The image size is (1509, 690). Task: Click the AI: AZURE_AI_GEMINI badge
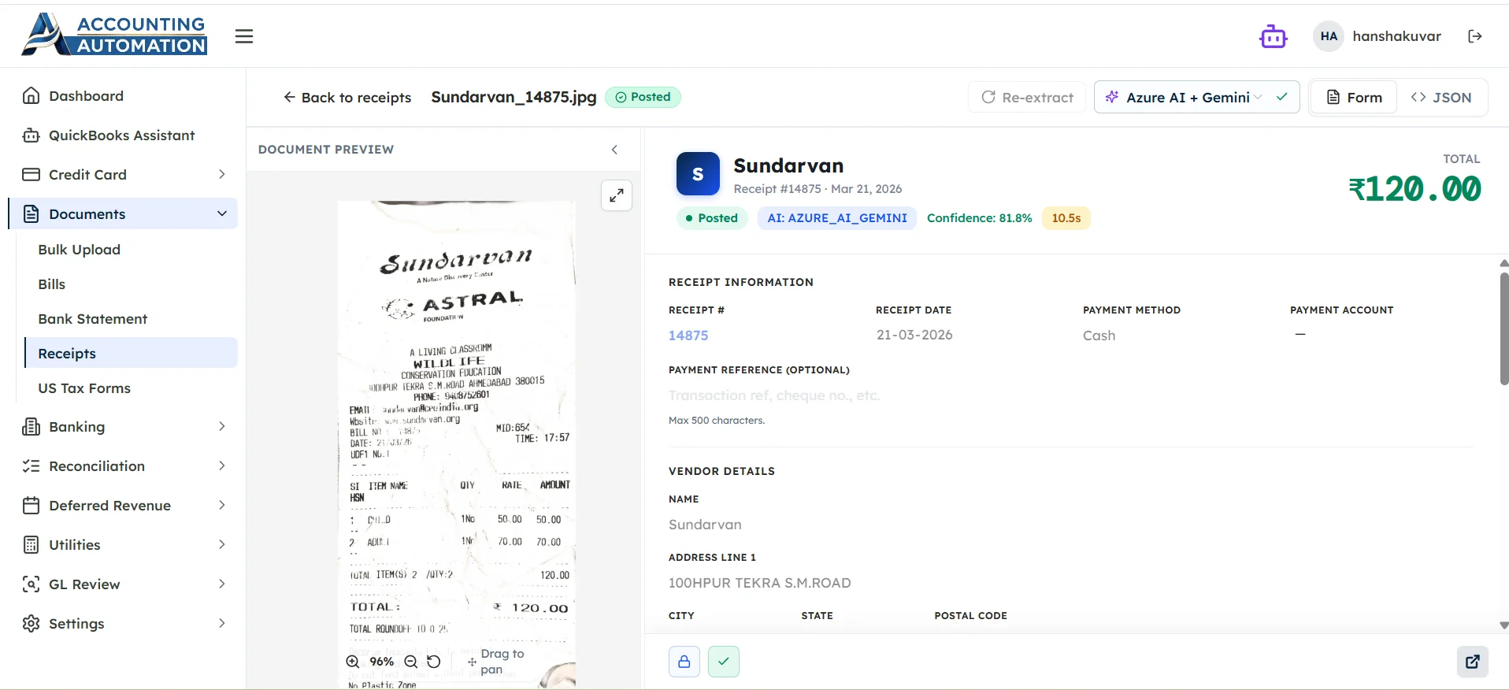click(x=837, y=218)
